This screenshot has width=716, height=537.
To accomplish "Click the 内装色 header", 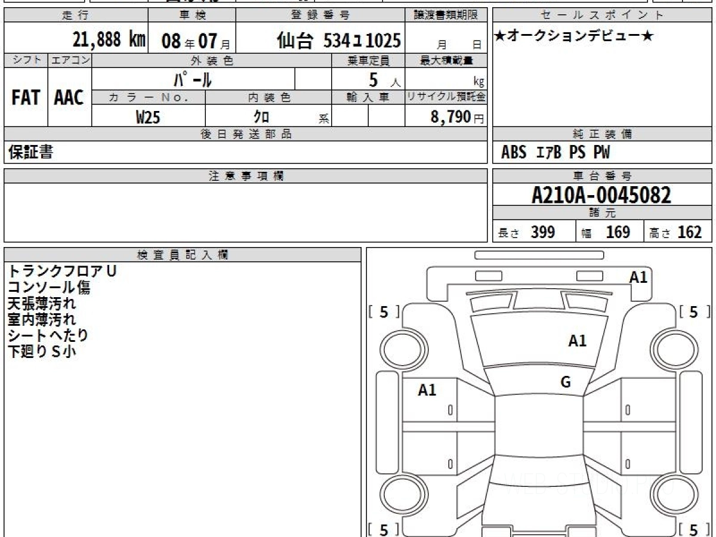I will [x=268, y=98].
